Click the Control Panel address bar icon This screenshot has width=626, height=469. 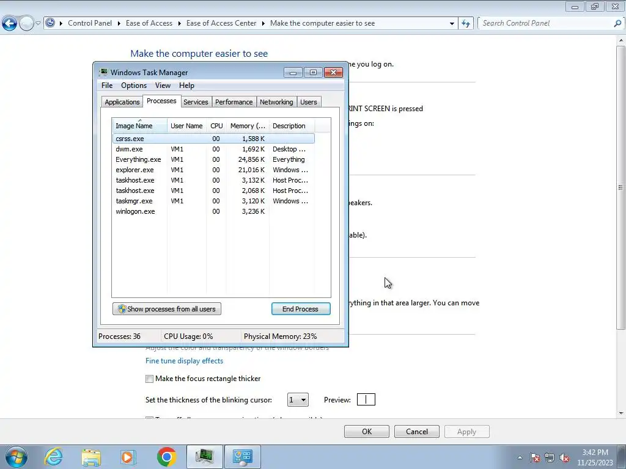coord(50,23)
